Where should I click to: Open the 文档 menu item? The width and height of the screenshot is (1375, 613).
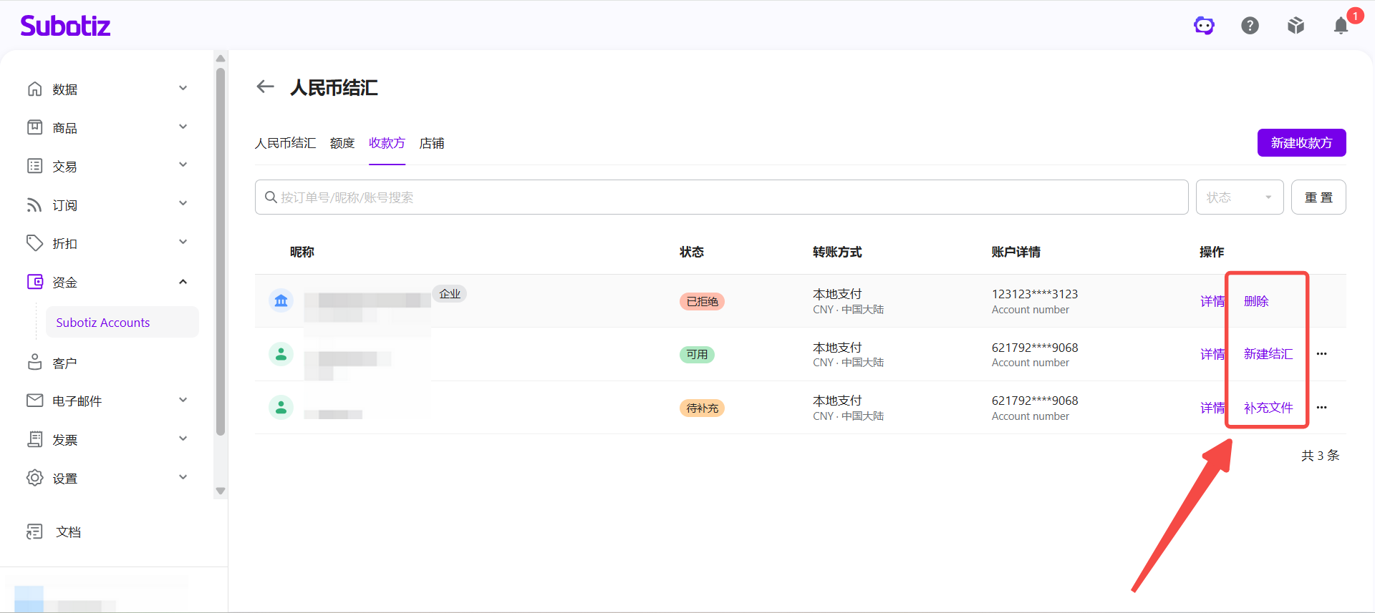pyautogui.click(x=68, y=531)
